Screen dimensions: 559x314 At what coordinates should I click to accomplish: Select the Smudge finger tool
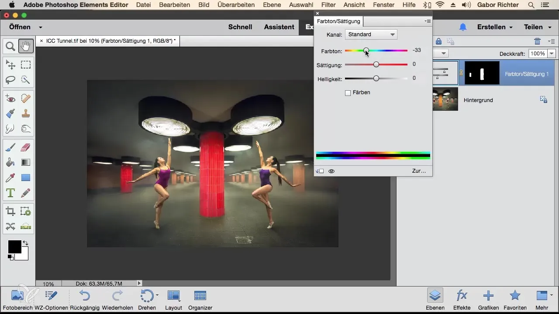point(10,129)
